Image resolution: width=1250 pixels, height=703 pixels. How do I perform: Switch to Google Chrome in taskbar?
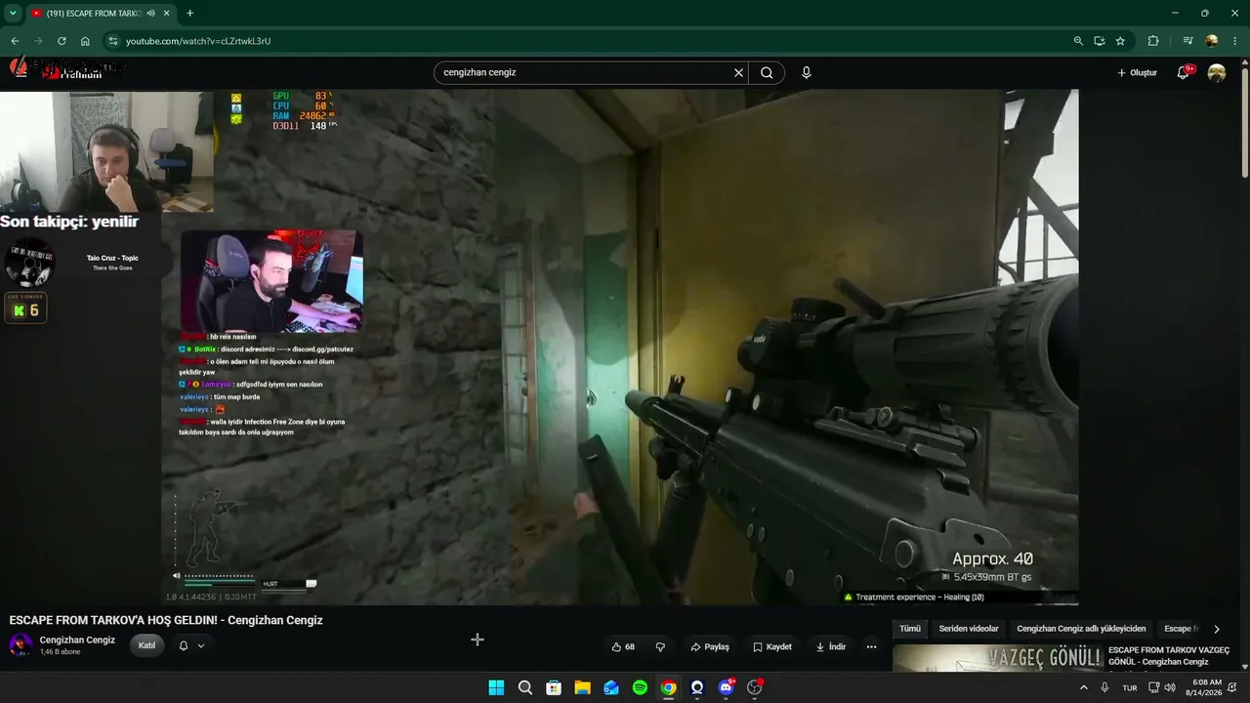pos(668,687)
